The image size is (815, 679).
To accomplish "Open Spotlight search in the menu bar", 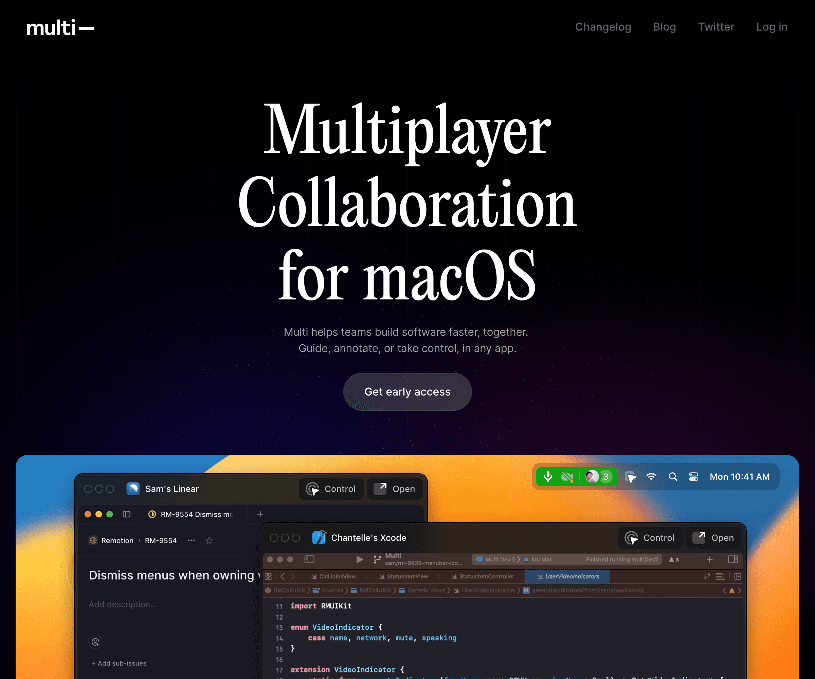I will 673,476.
